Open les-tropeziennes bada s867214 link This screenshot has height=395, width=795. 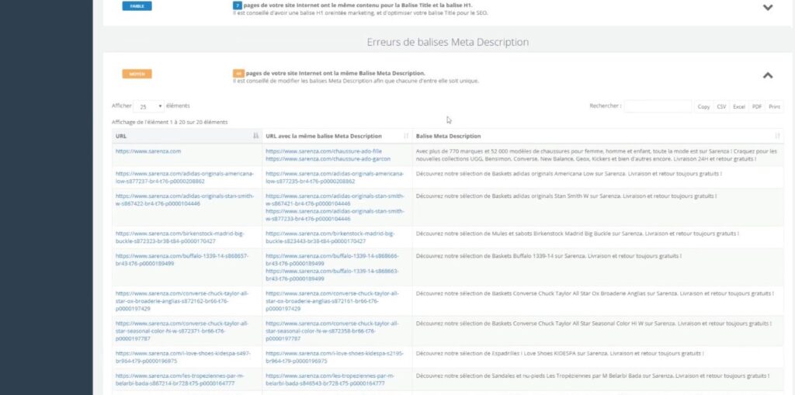[x=180, y=379]
